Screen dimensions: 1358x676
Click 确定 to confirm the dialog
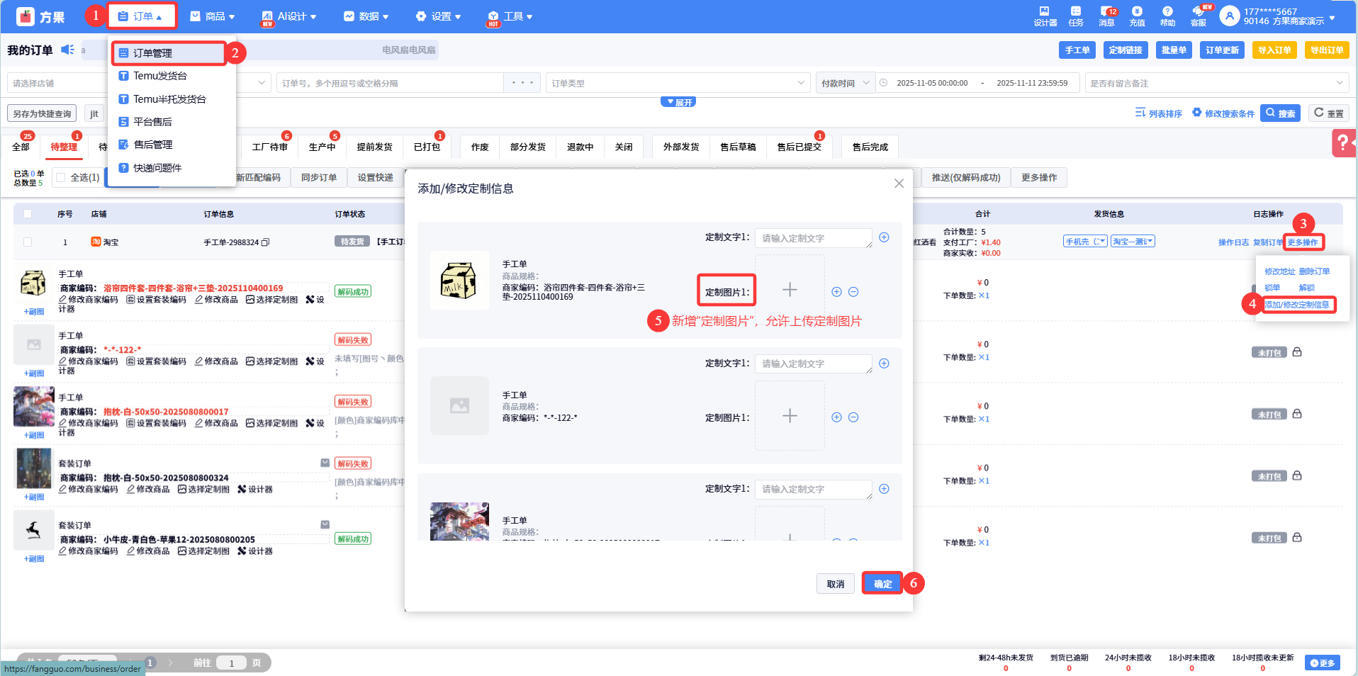click(882, 584)
